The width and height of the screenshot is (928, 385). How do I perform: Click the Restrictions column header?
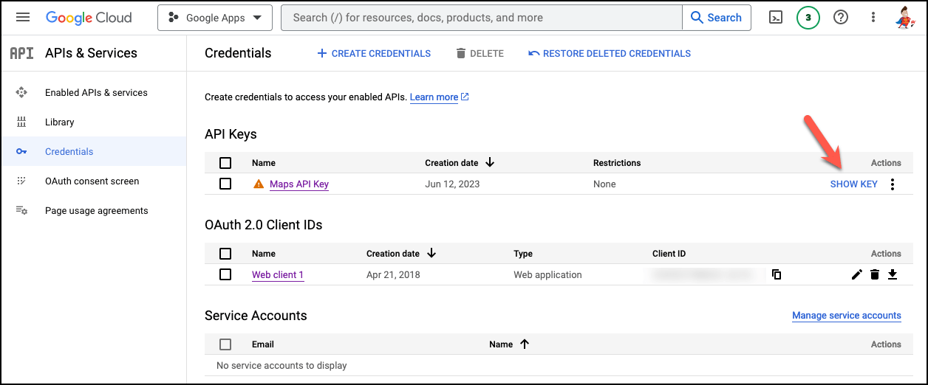click(617, 163)
